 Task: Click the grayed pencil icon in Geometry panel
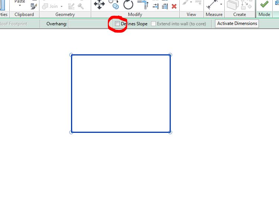pyautogui.click(x=71, y=6)
